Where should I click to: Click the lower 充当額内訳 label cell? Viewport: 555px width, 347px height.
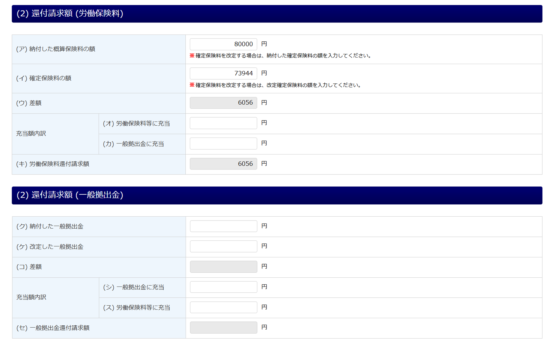click(x=31, y=297)
